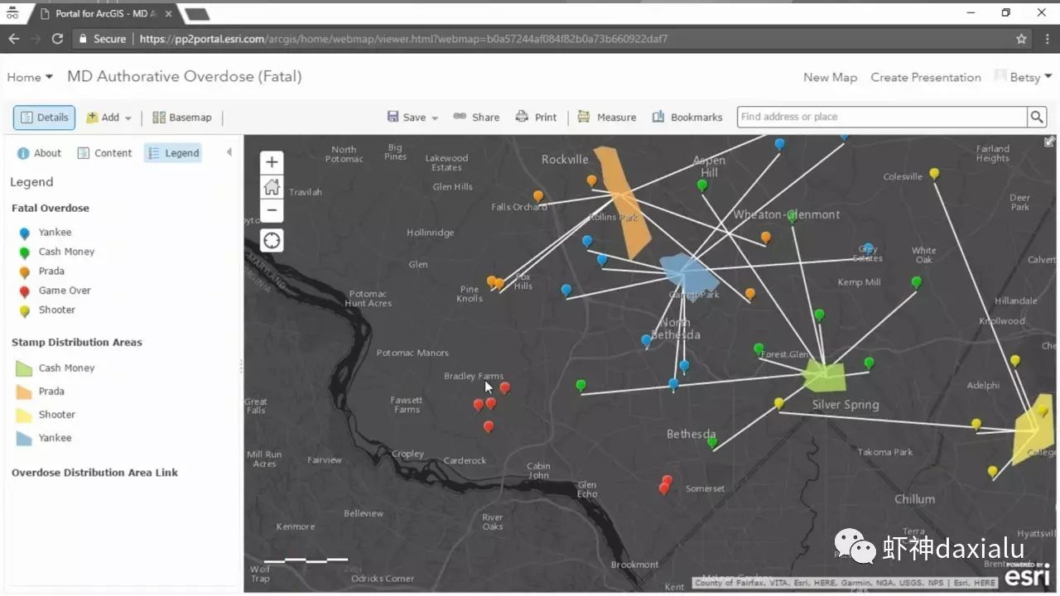
Task: Click the search magnifier button
Action: pos(1037,117)
